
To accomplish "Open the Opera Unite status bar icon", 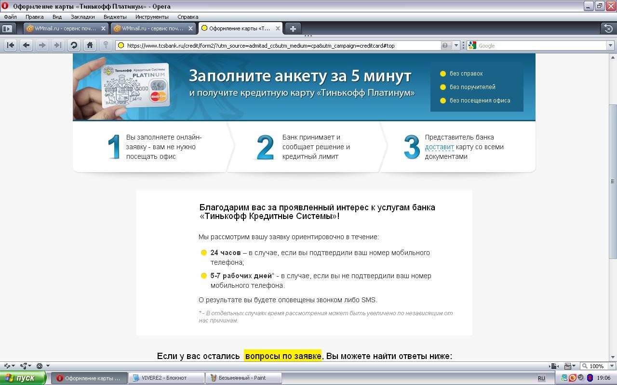I will coord(26,366).
